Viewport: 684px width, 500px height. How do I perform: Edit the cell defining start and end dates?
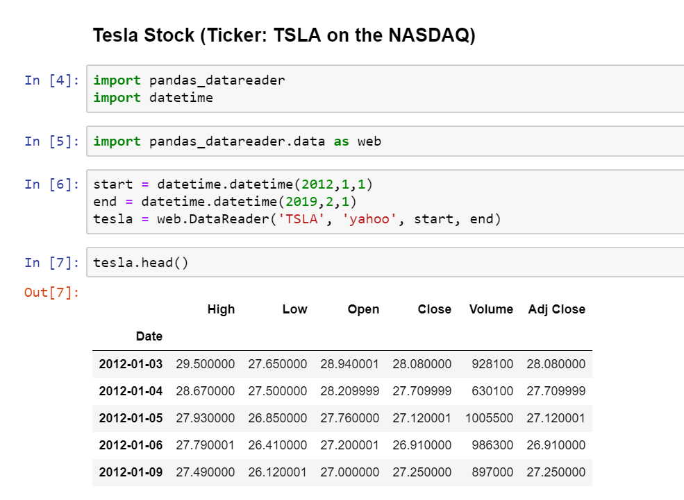[x=385, y=202]
